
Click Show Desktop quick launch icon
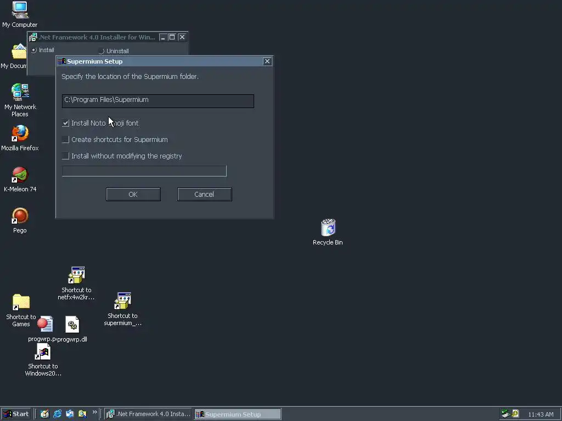(x=44, y=414)
